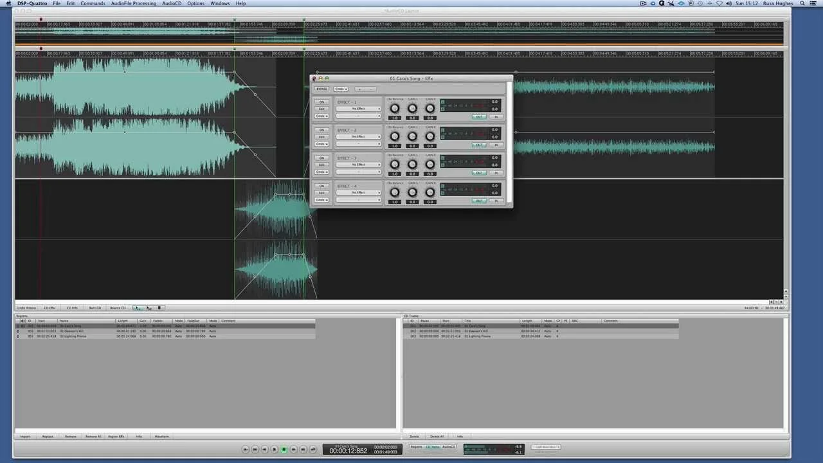Click the Burn CD button
This screenshot has height=463, width=823.
(95, 307)
